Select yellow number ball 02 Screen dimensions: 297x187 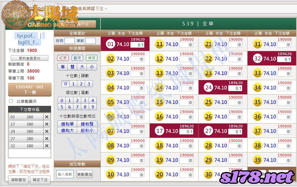pyautogui.click(x=110, y=59)
